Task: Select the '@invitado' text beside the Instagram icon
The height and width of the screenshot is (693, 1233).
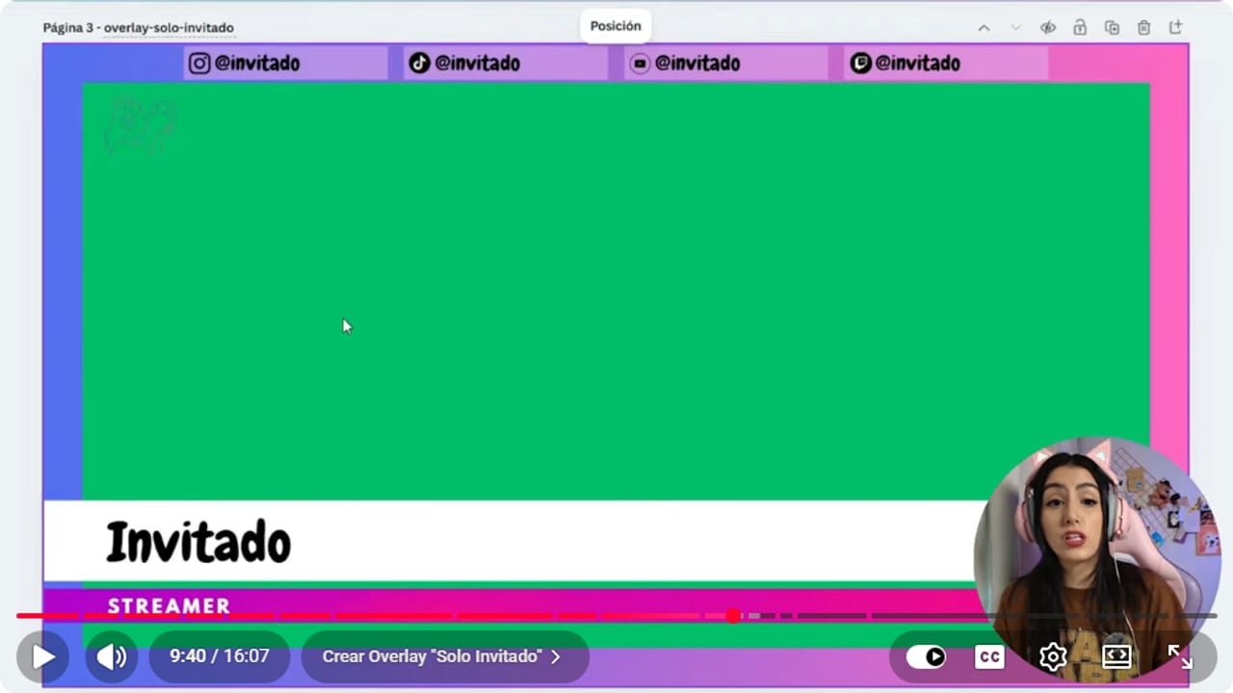Action: click(x=257, y=64)
